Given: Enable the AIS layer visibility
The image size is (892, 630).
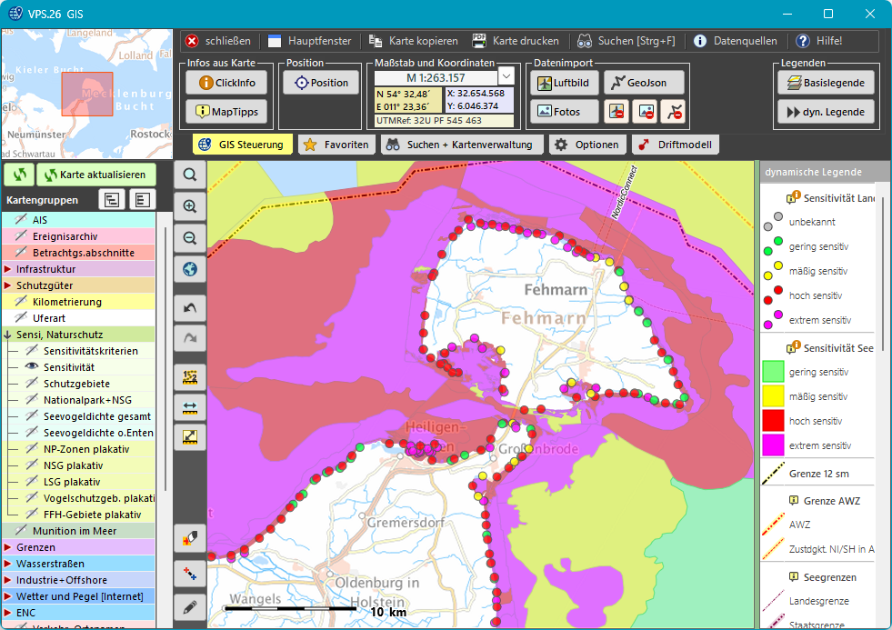Looking at the screenshot, I should coord(21,220).
